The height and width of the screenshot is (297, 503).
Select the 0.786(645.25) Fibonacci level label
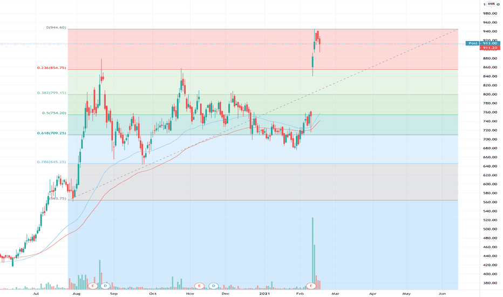point(52,162)
